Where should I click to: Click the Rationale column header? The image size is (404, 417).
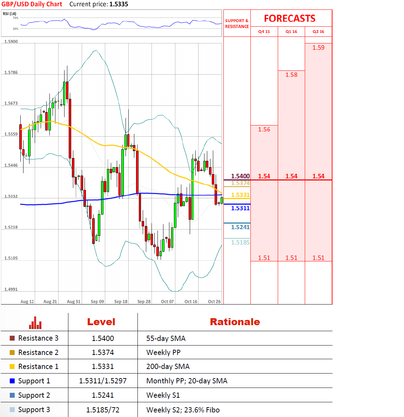click(235, 322)
